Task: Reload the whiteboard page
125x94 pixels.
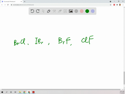Action: (8, 5)
